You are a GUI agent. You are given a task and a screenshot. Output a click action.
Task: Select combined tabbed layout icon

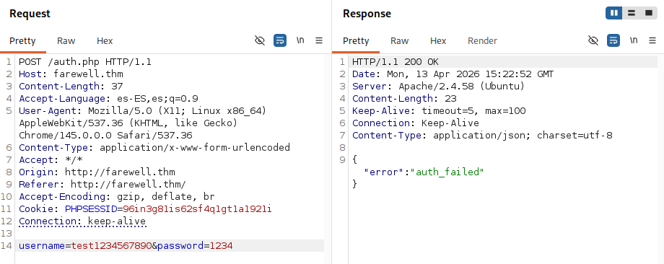click(649, 13)
